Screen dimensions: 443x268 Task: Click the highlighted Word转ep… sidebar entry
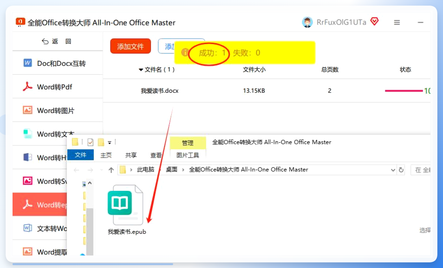(40, 204)
